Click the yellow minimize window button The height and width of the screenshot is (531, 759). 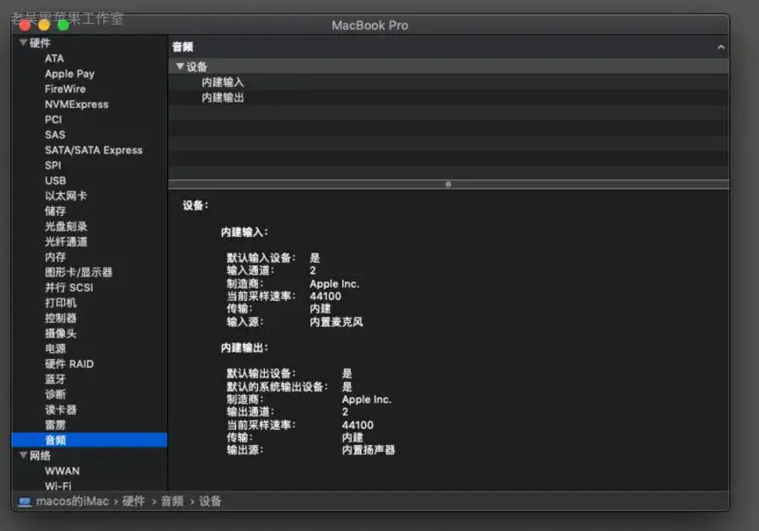44,24
